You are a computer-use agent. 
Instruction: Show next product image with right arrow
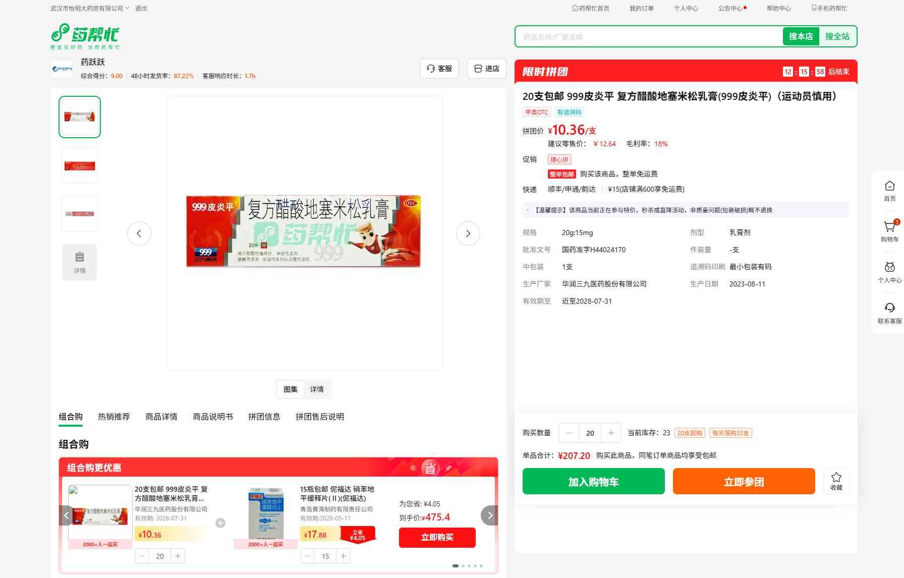[468, 234]
